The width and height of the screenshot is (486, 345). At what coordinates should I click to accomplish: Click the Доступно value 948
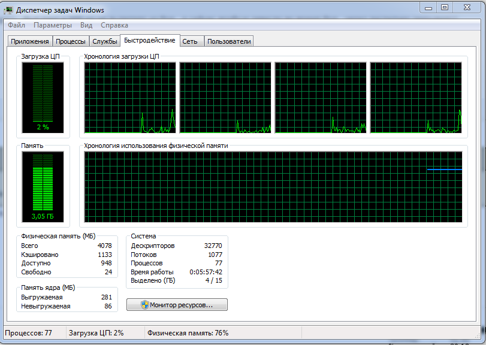(x=106, y=263)
